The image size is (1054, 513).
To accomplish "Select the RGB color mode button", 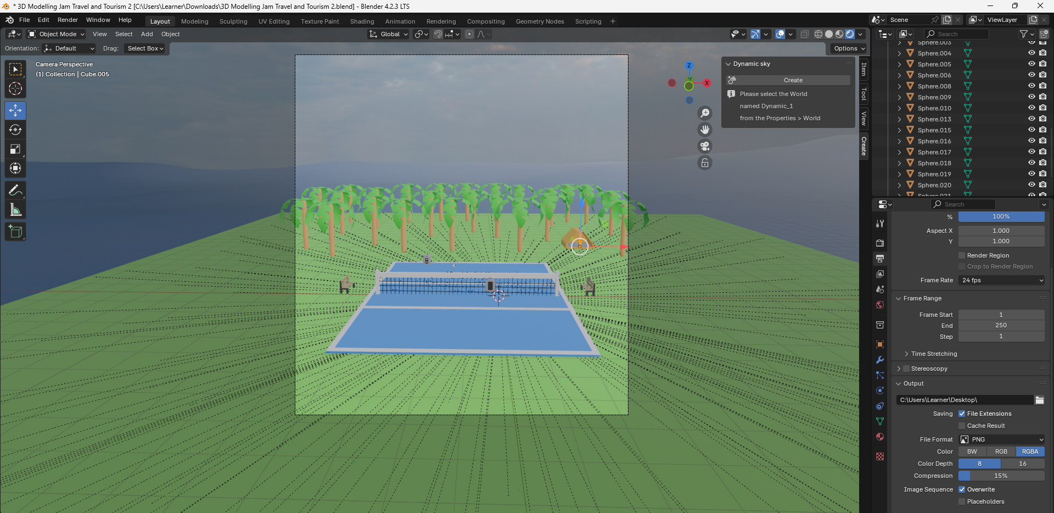I will [1001, 451].
